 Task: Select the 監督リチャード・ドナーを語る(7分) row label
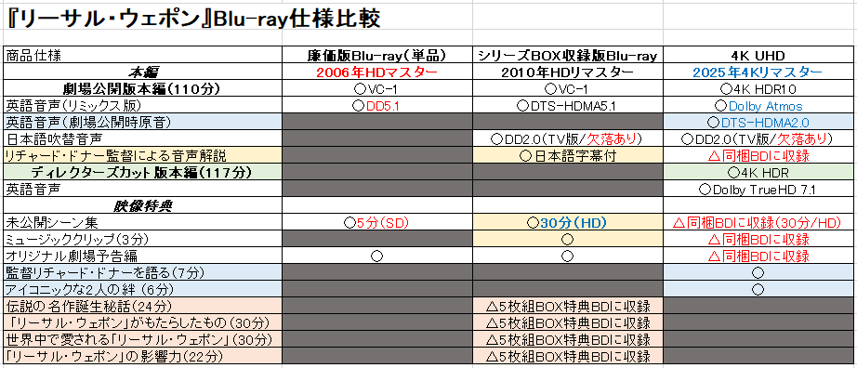[x=142, y=272]
